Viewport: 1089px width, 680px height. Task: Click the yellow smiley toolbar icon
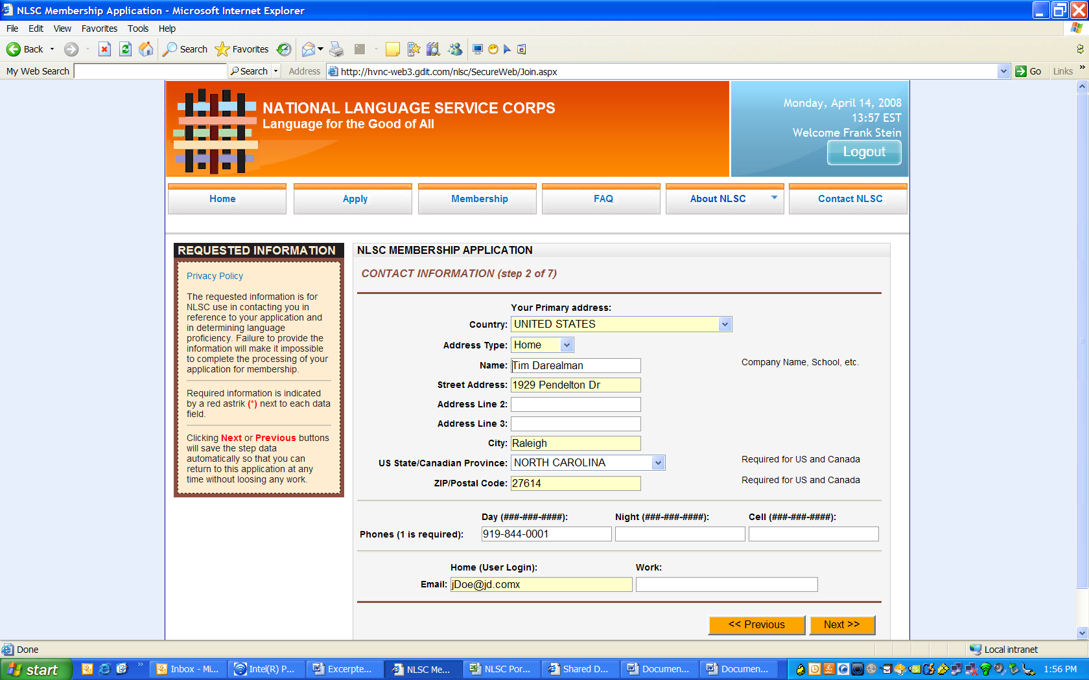(x=493, y=49)
